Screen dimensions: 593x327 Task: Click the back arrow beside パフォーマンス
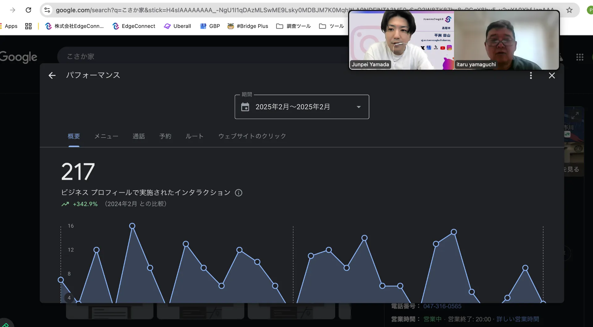[52, 76]
